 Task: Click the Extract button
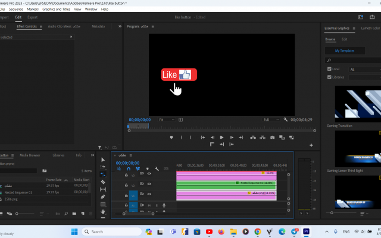pos(263,137)
